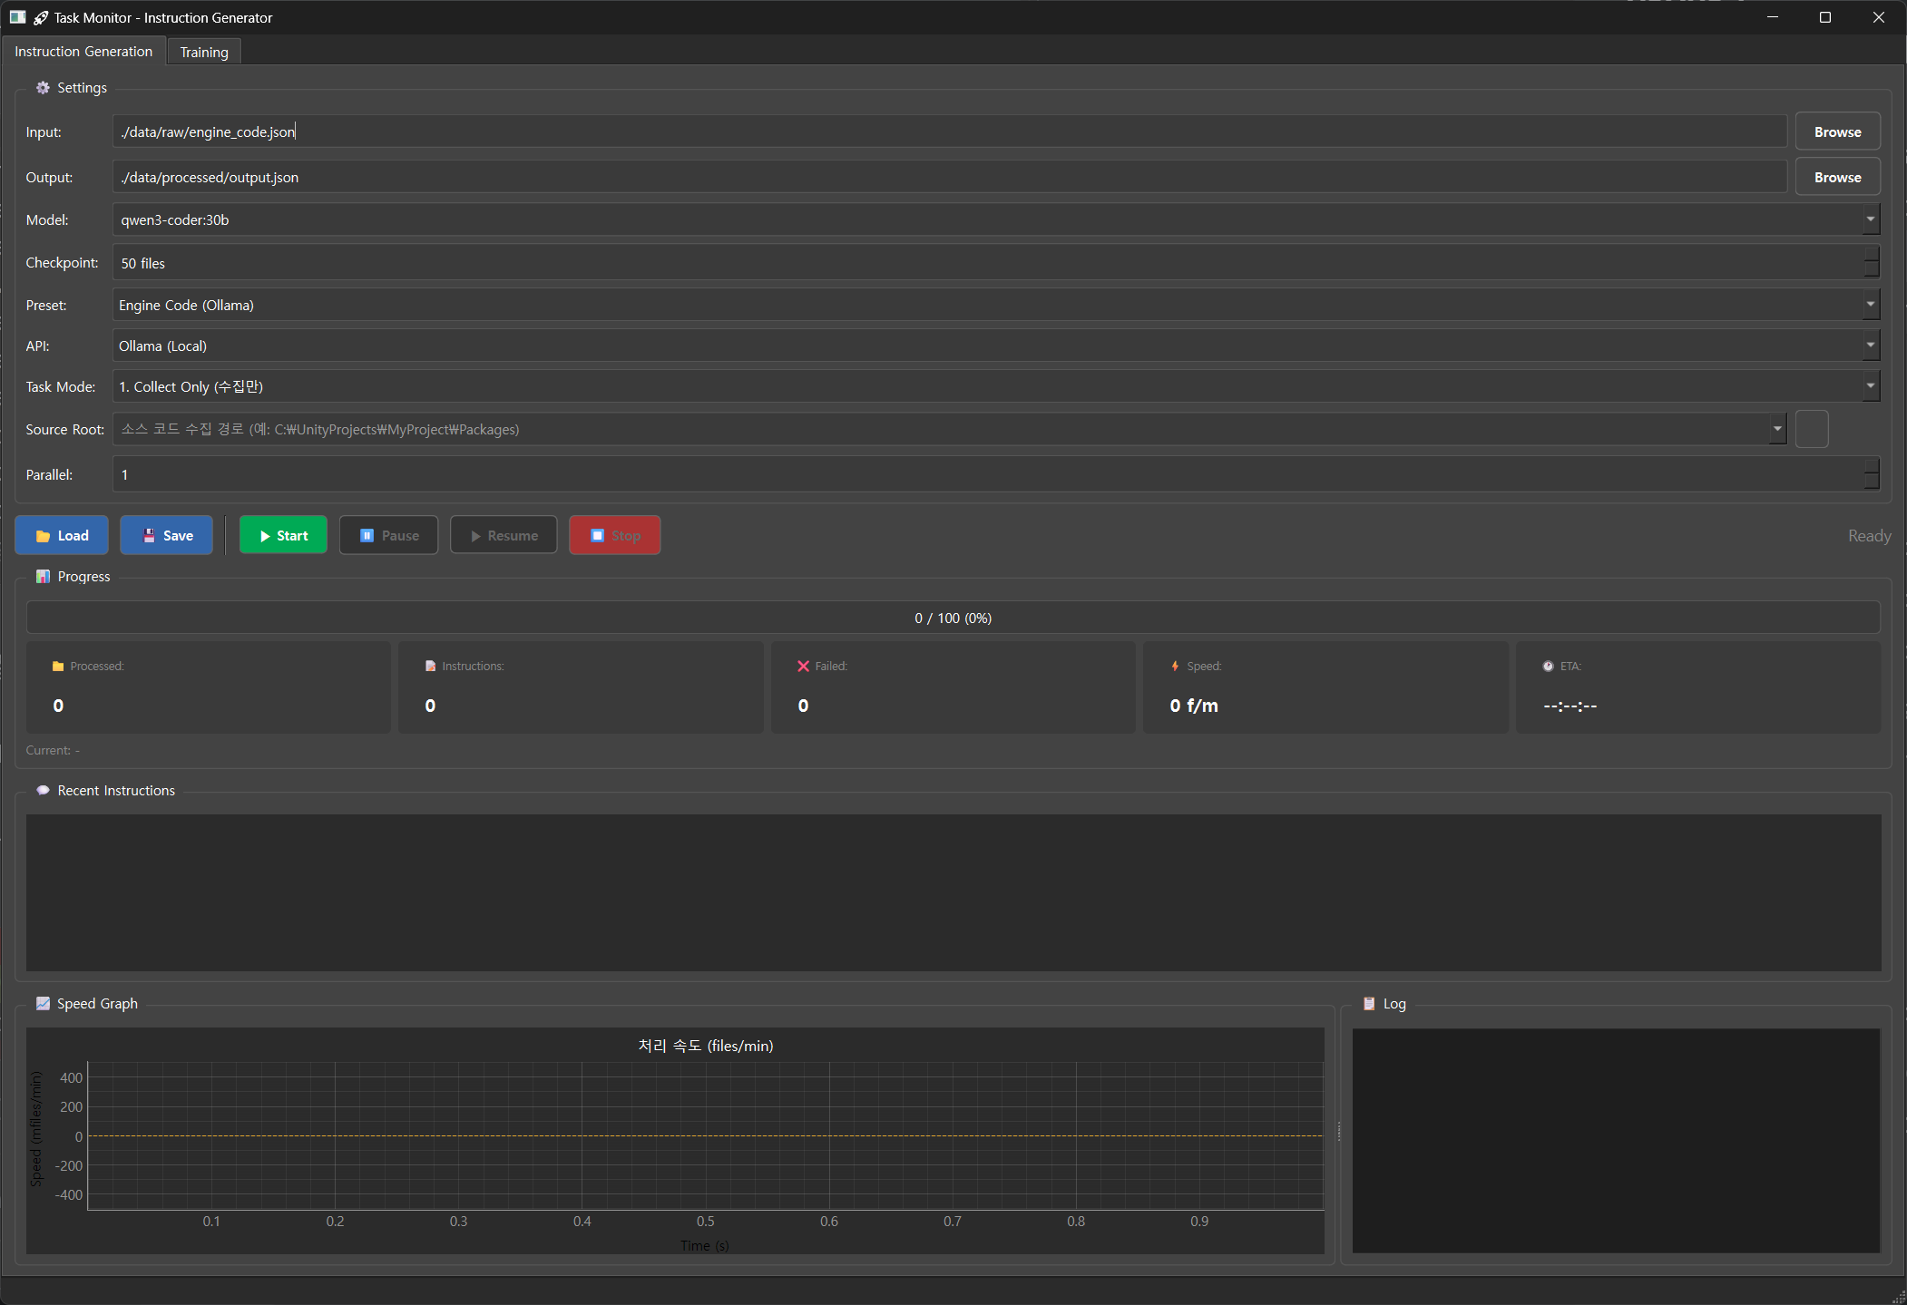Click Browse next to the Output path
Viewport: 1907px width, 1305px height.
click(x=1837, y=177)
